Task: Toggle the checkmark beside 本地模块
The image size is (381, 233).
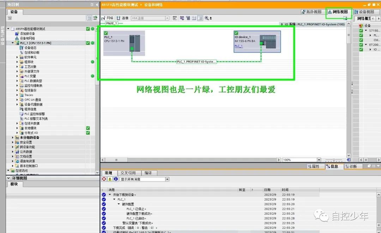Action: pyautogui.click(x=87, y=128)
